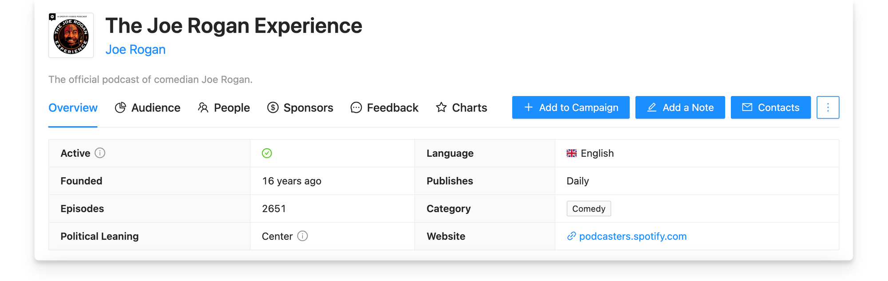This screenshot has height=281, width=888.
Task: Expand the three-dot more options menu
Action: 828,108
